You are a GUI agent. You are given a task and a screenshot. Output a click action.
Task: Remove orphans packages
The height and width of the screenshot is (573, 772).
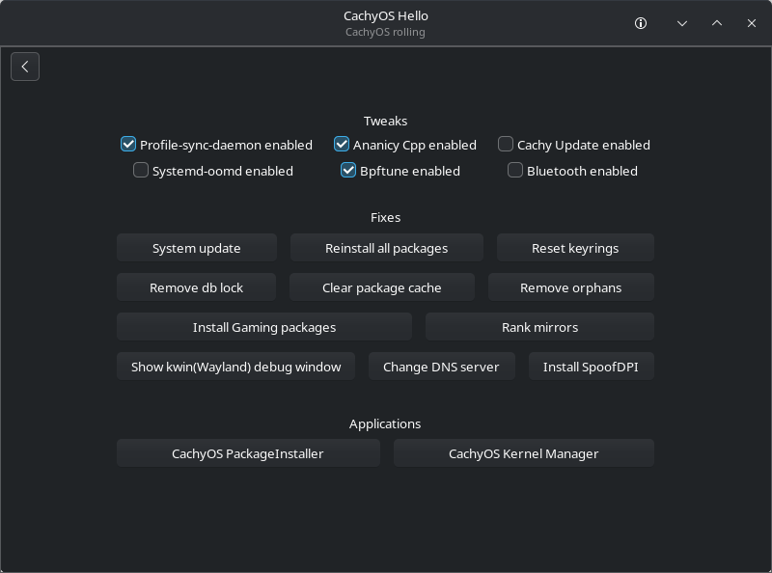pyautogui.click(x=571, y=287)
